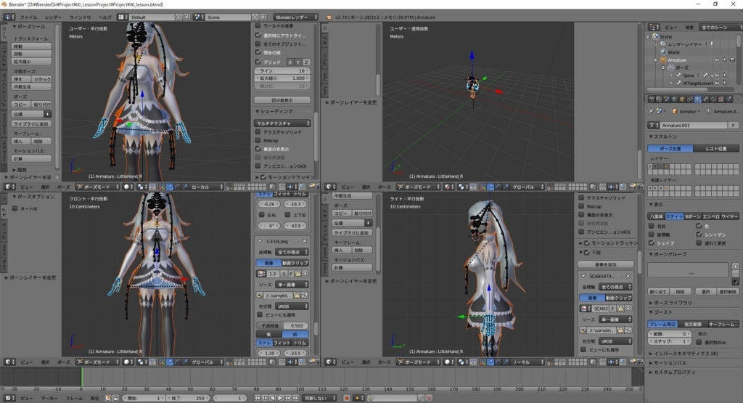Screen dimensions: 743x403
Task: Open the Scene properties tab icon
Action: (667, 99)
